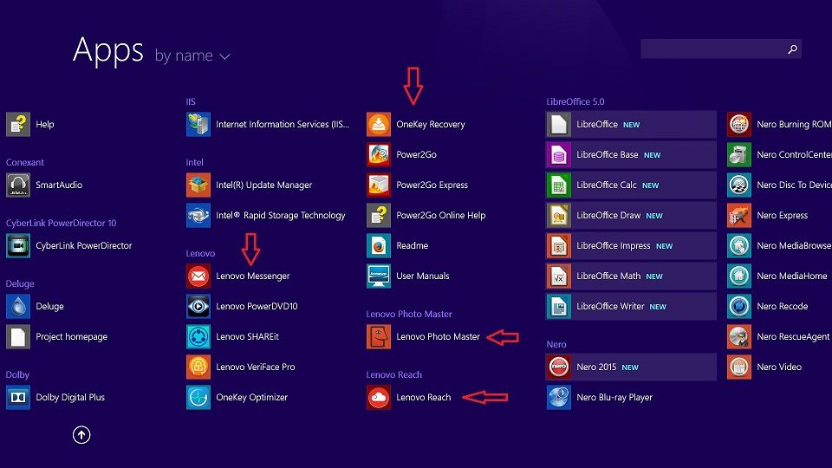
Task: Click inside the Apps search box
Action: [711, 49]
